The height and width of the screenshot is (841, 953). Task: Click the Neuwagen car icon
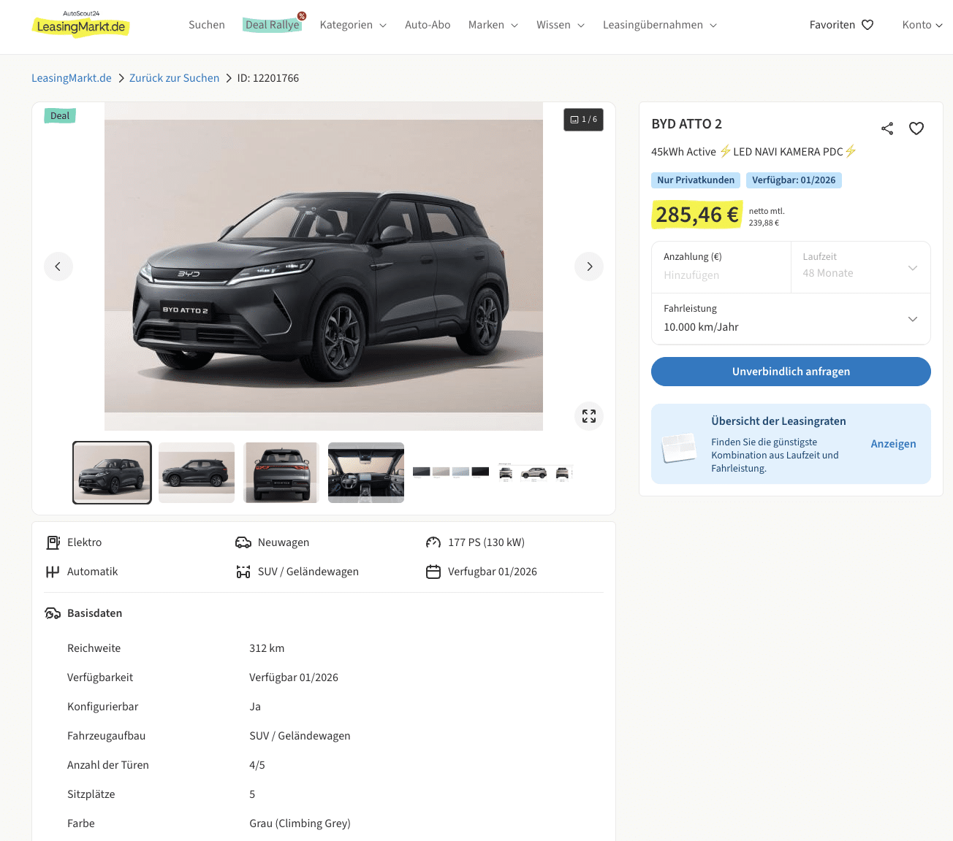tap(243, 542)
